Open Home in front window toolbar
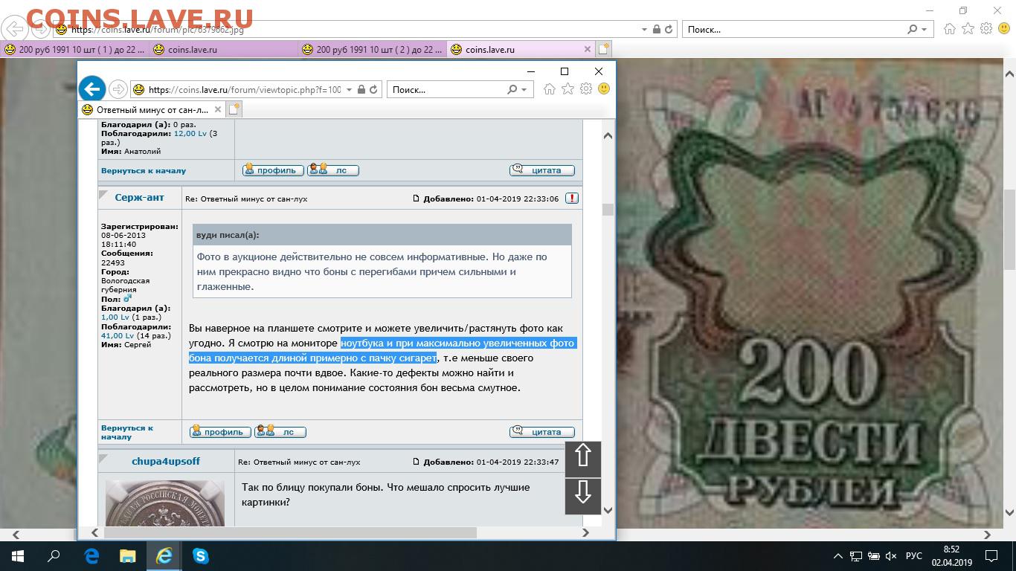 click(x=549, y=88)
